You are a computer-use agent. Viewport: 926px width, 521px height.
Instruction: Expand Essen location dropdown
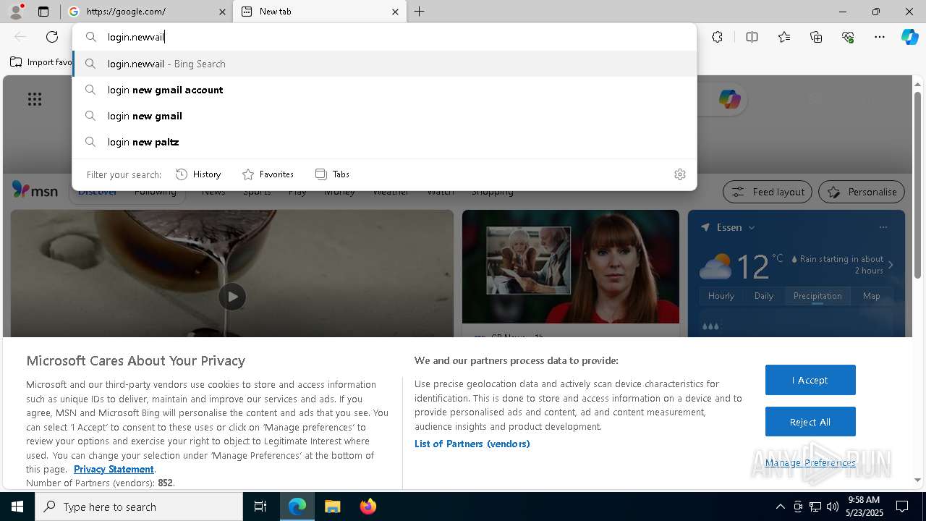coord(752,227)
